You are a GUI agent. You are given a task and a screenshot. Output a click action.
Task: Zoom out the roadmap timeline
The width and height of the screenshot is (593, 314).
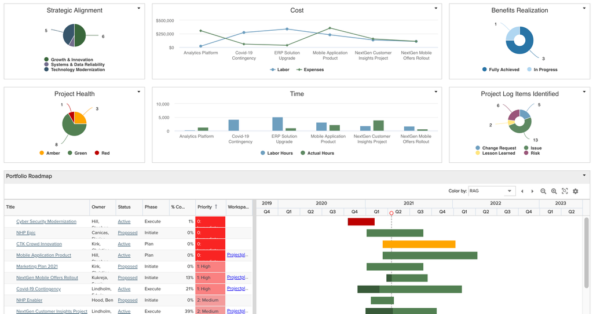click(x=543, y=191)
